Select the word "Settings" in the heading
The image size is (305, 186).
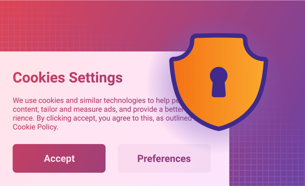point(96,78)
